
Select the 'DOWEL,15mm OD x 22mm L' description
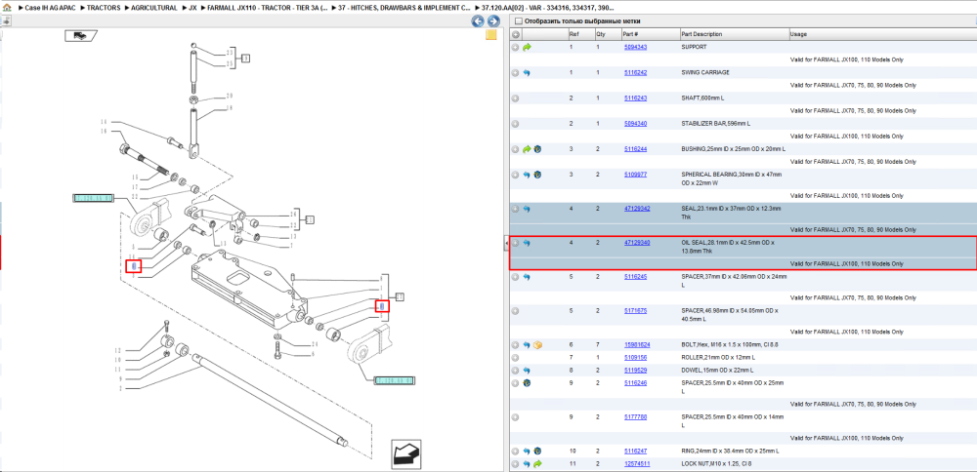(716, 371)
